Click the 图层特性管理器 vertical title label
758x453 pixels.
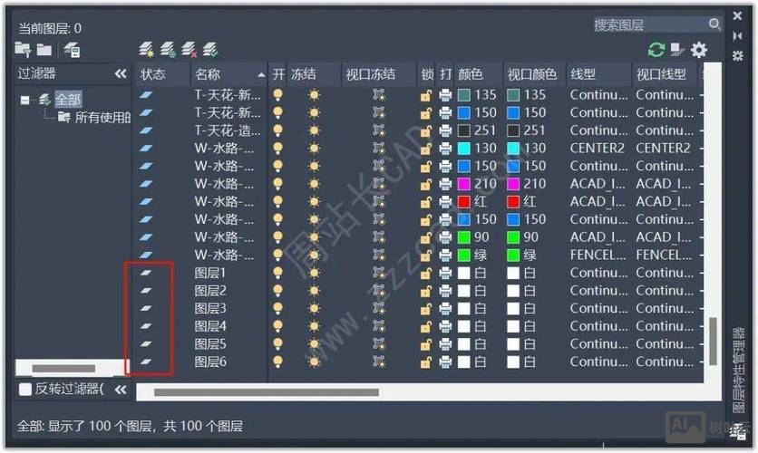[x=738, y=371]
